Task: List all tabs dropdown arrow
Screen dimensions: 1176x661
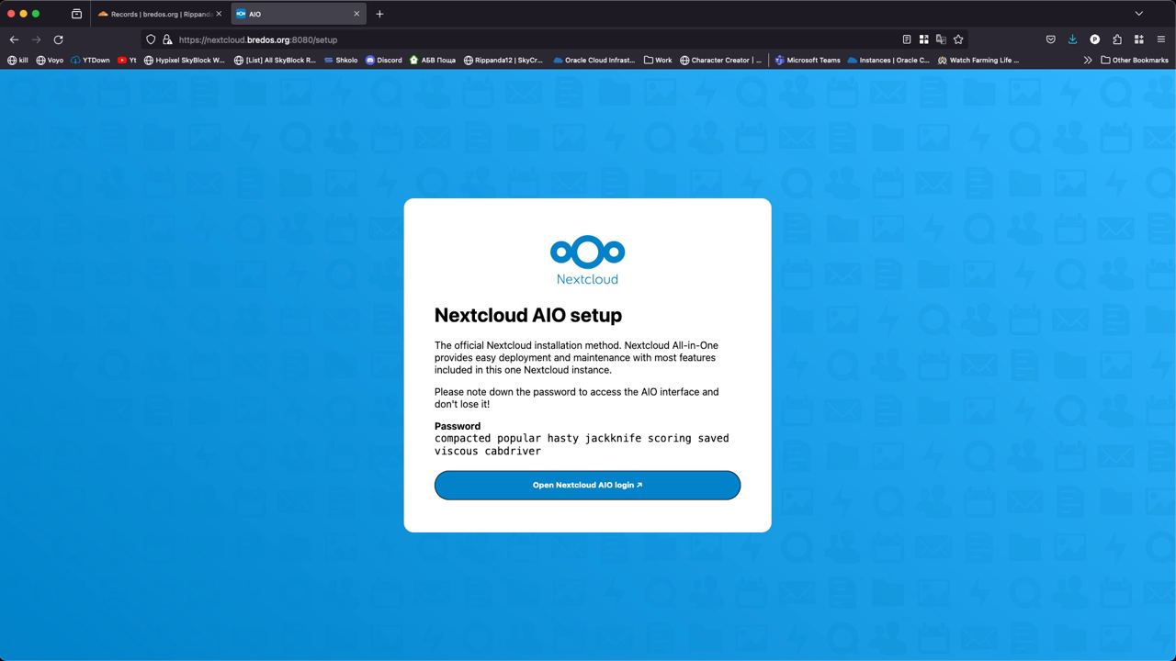Action: tap(1138, 14)
